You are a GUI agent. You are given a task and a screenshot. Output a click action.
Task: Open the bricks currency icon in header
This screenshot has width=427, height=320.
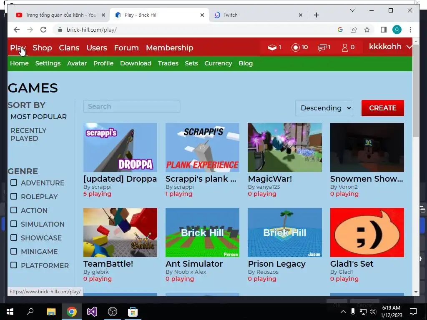(272, 47)
